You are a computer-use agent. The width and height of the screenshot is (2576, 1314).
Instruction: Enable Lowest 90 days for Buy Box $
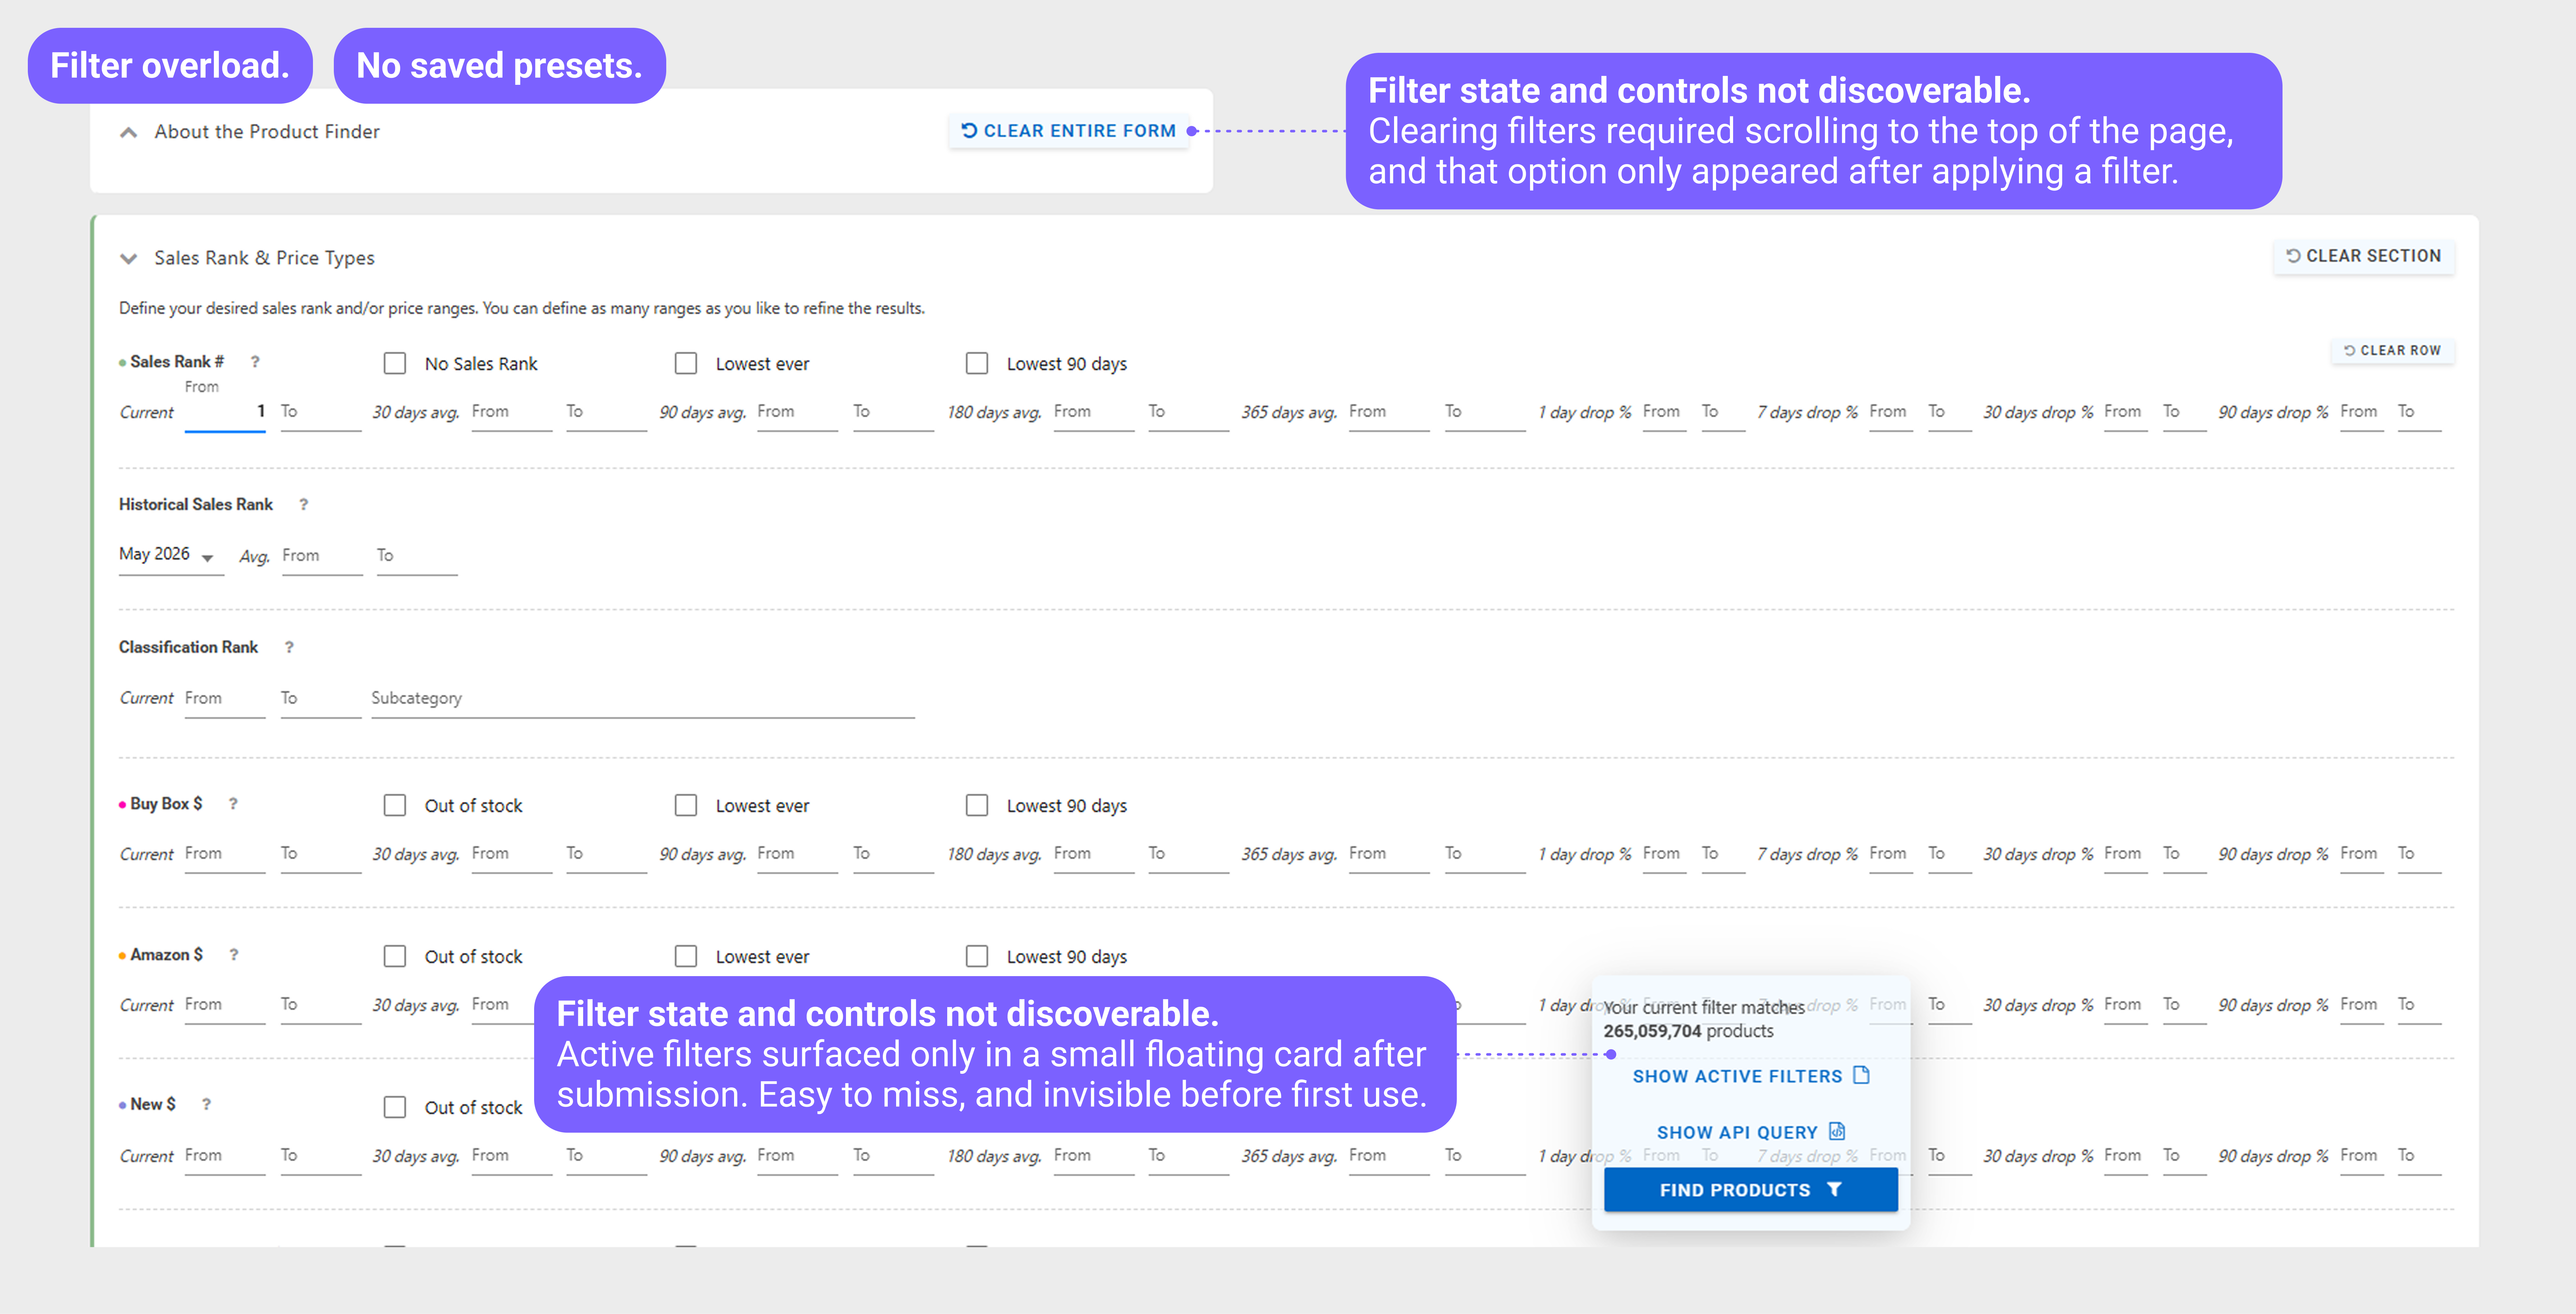[x=977, y=805]
